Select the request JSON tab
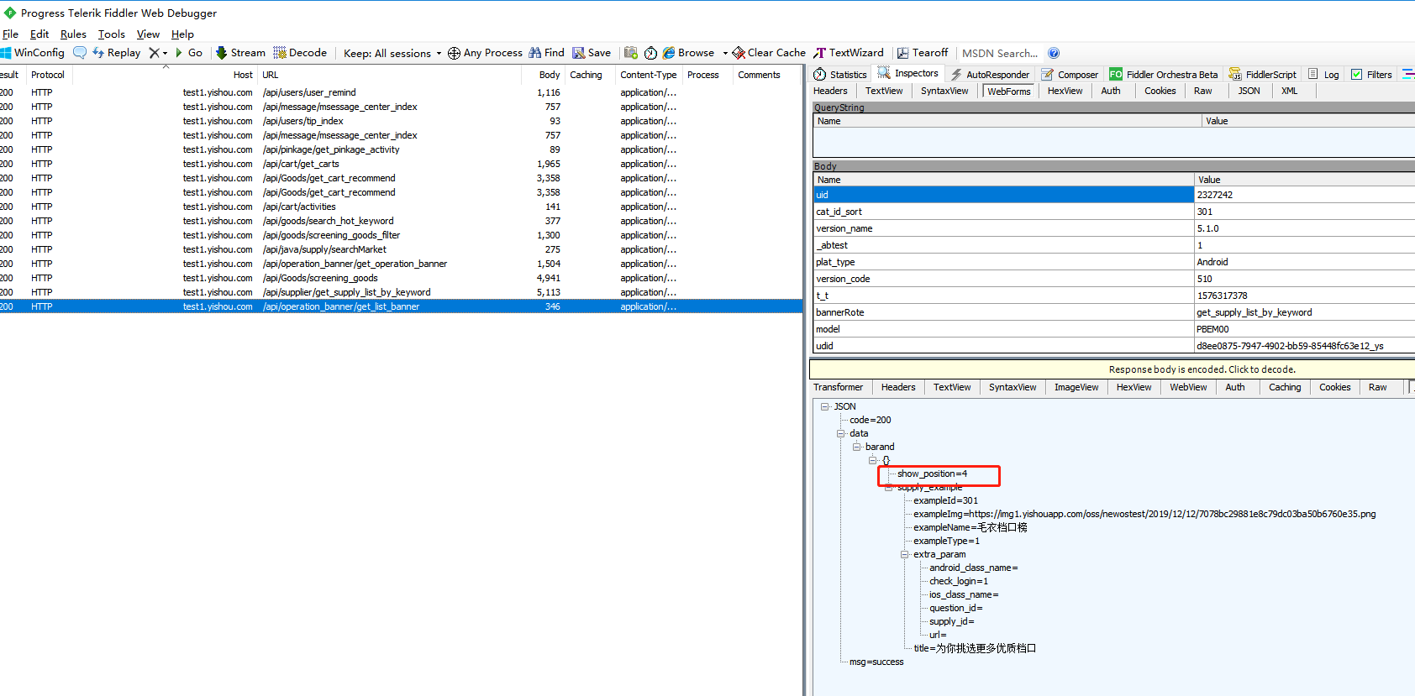 (x=1249, y=91)
